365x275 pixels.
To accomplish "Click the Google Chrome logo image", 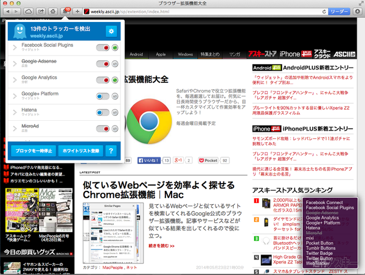I will (149, 121).
